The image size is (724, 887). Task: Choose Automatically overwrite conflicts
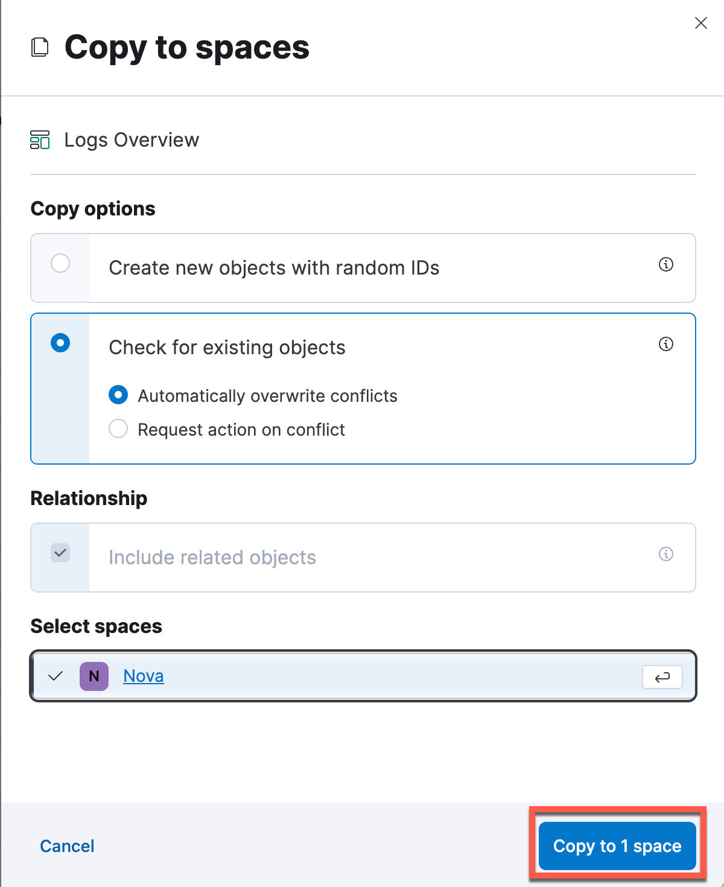point(118,395)
